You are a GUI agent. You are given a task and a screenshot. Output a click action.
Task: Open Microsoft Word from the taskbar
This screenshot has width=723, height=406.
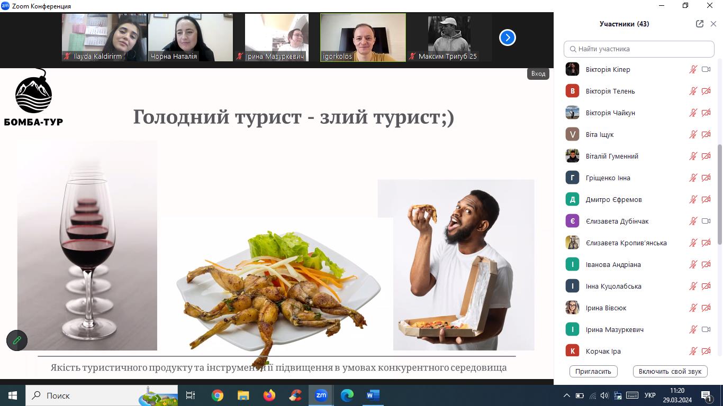(373, 395)
